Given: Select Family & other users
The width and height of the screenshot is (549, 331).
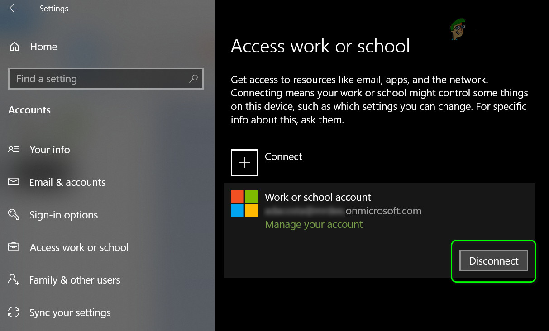Looking at the screenshot, I should pos(75,280).
